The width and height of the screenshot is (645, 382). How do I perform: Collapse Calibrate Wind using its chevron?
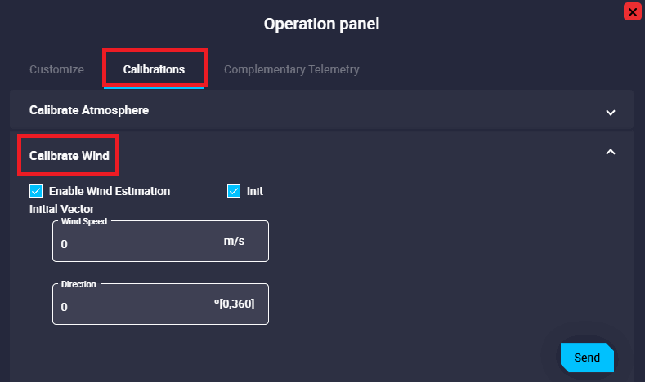coord(610,152)
